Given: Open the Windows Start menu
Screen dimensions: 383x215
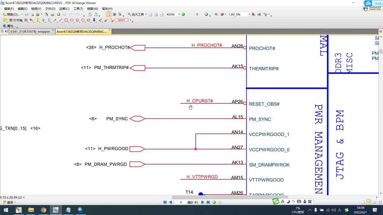Looking at the screenshot, I should pos(6,210).
